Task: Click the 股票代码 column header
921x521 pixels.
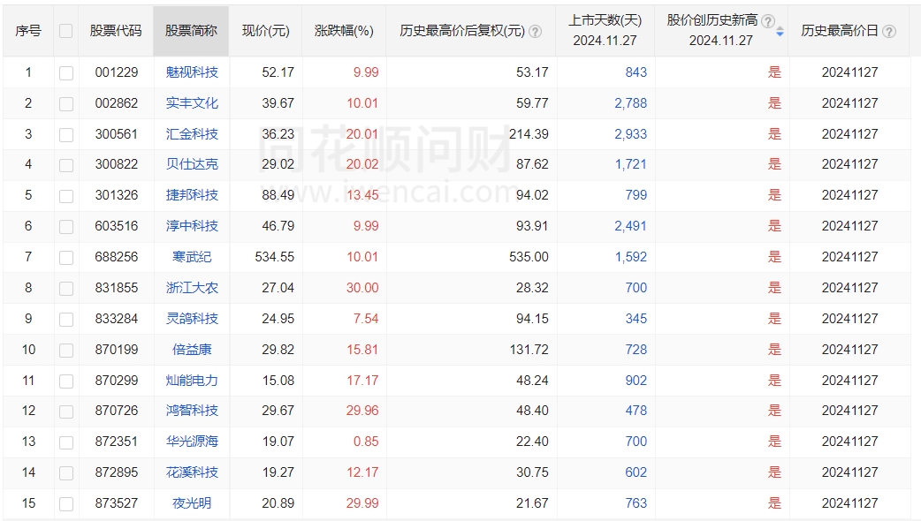Action: (116, 31)
